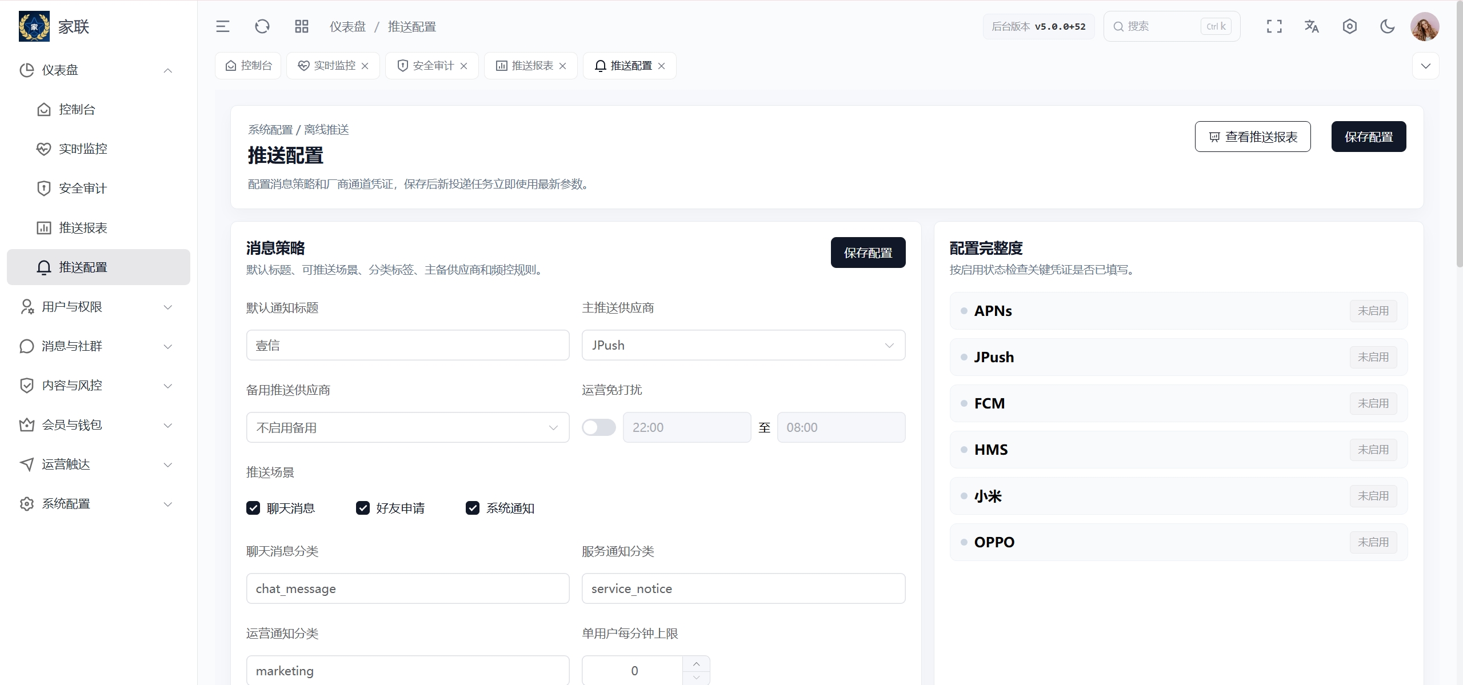Open the user avatar menu

(1425, 26)
